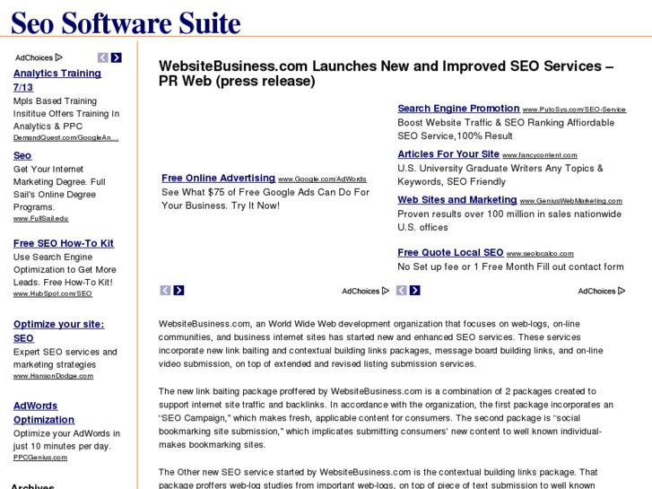This screenshot has height=489, width=652.
Task: Click paragraph starting 'The new link baiting package'
Action: coord(386,418)
